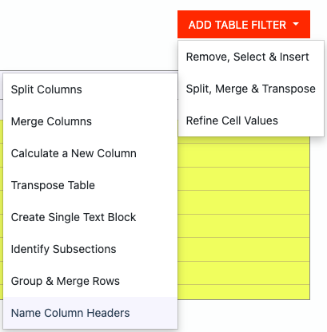Click the bottommost yellow table row

click(244, 292)
